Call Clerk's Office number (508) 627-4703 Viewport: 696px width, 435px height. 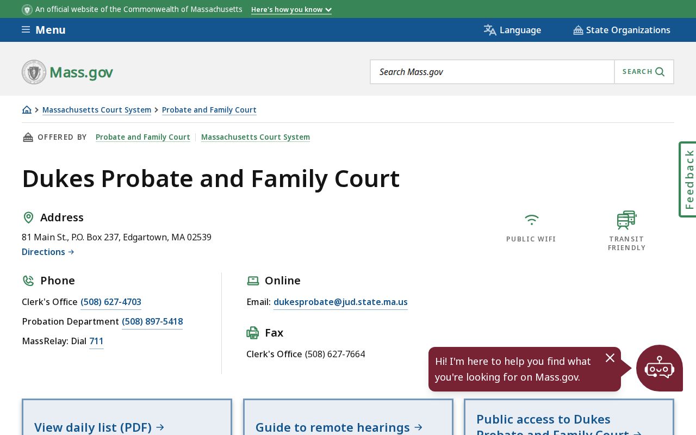pyautogui.click(x=111, y=302)
